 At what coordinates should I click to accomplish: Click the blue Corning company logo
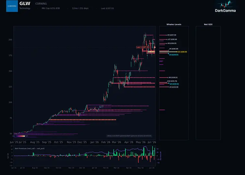tap(12, 6)
